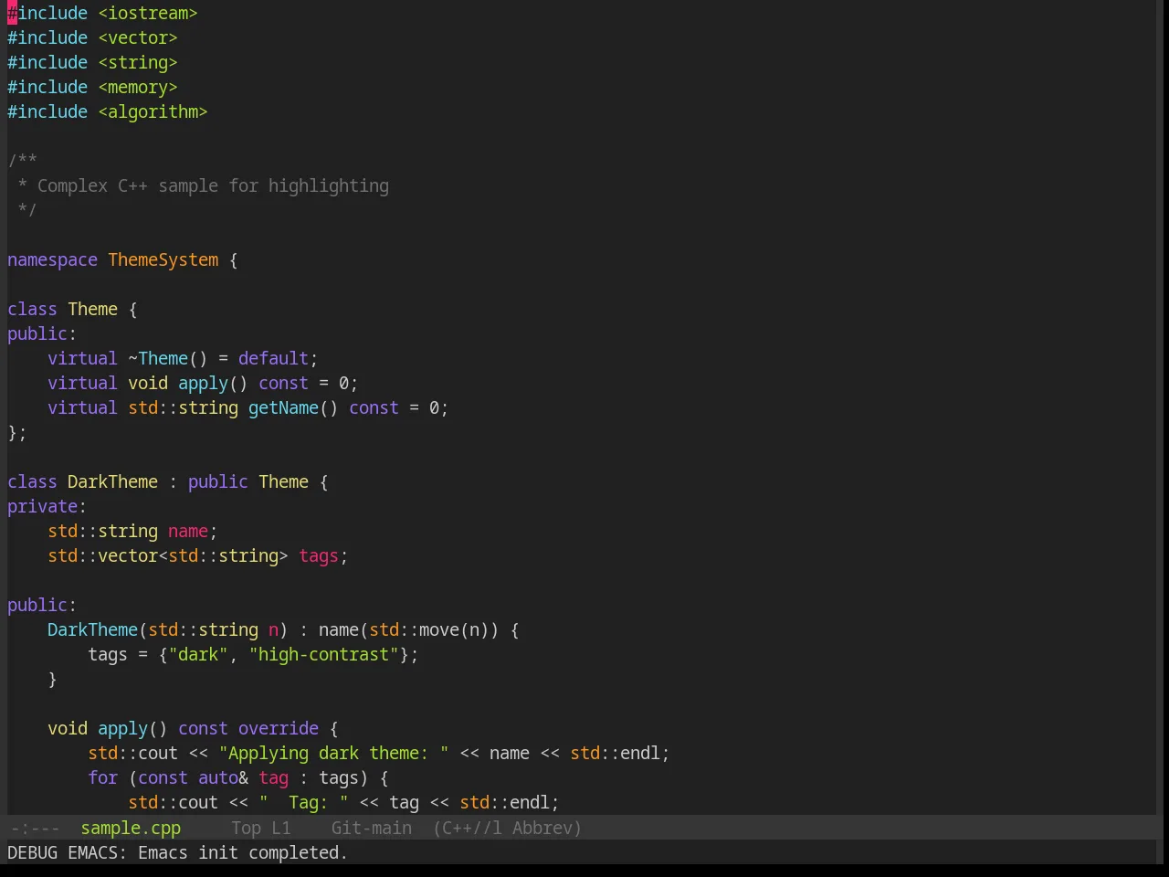Click the Git-main indicator in mode line
This screenshot has width=1169, height=877.
tap(372, 828)
